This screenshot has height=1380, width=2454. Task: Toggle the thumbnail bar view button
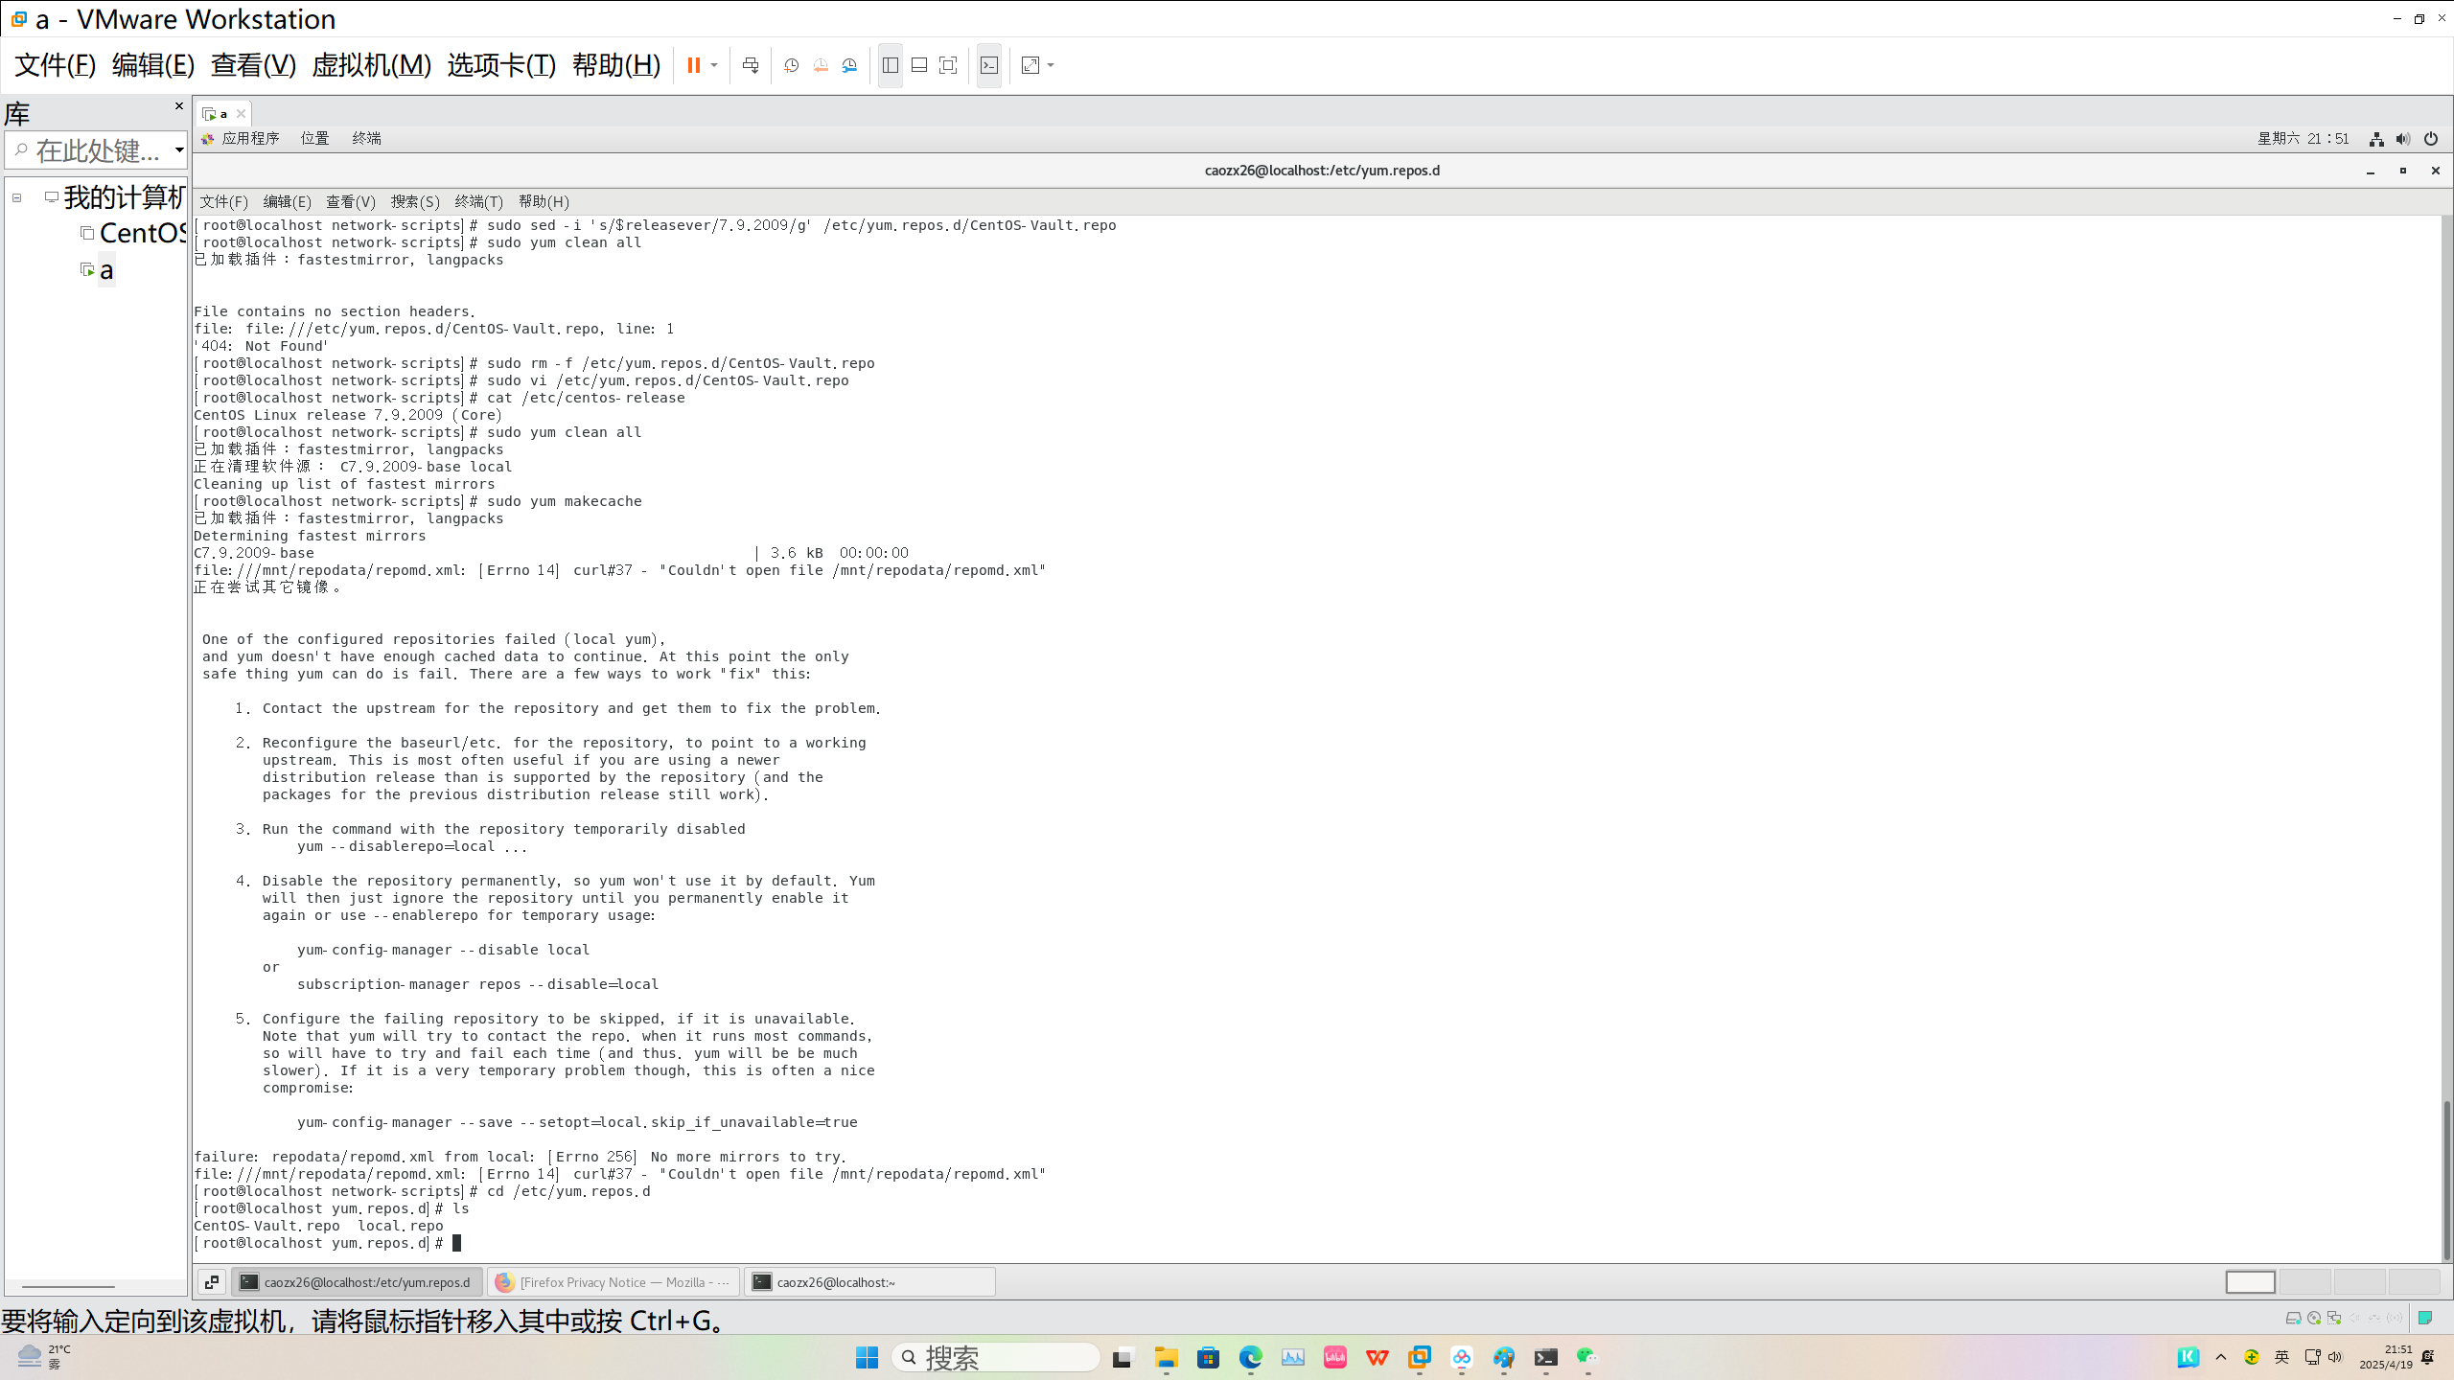click(x=919, y=65)
